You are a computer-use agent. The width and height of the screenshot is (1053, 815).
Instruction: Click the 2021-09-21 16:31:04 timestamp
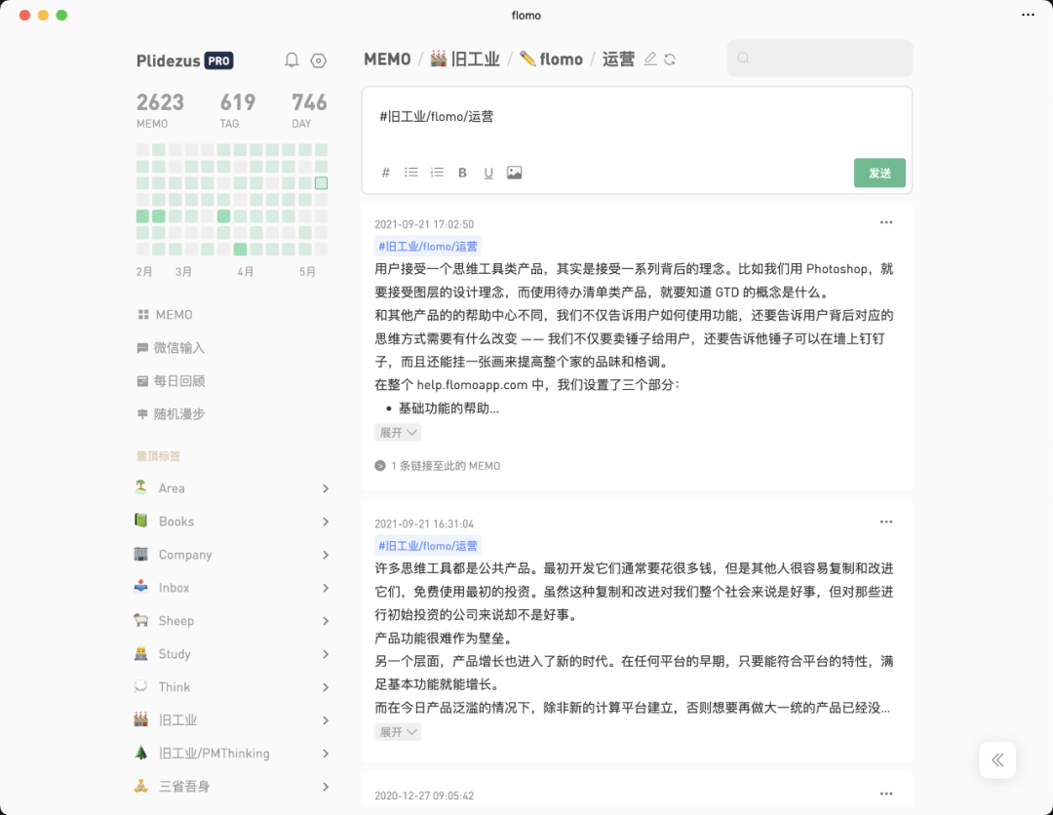click(x=424, y=524)
